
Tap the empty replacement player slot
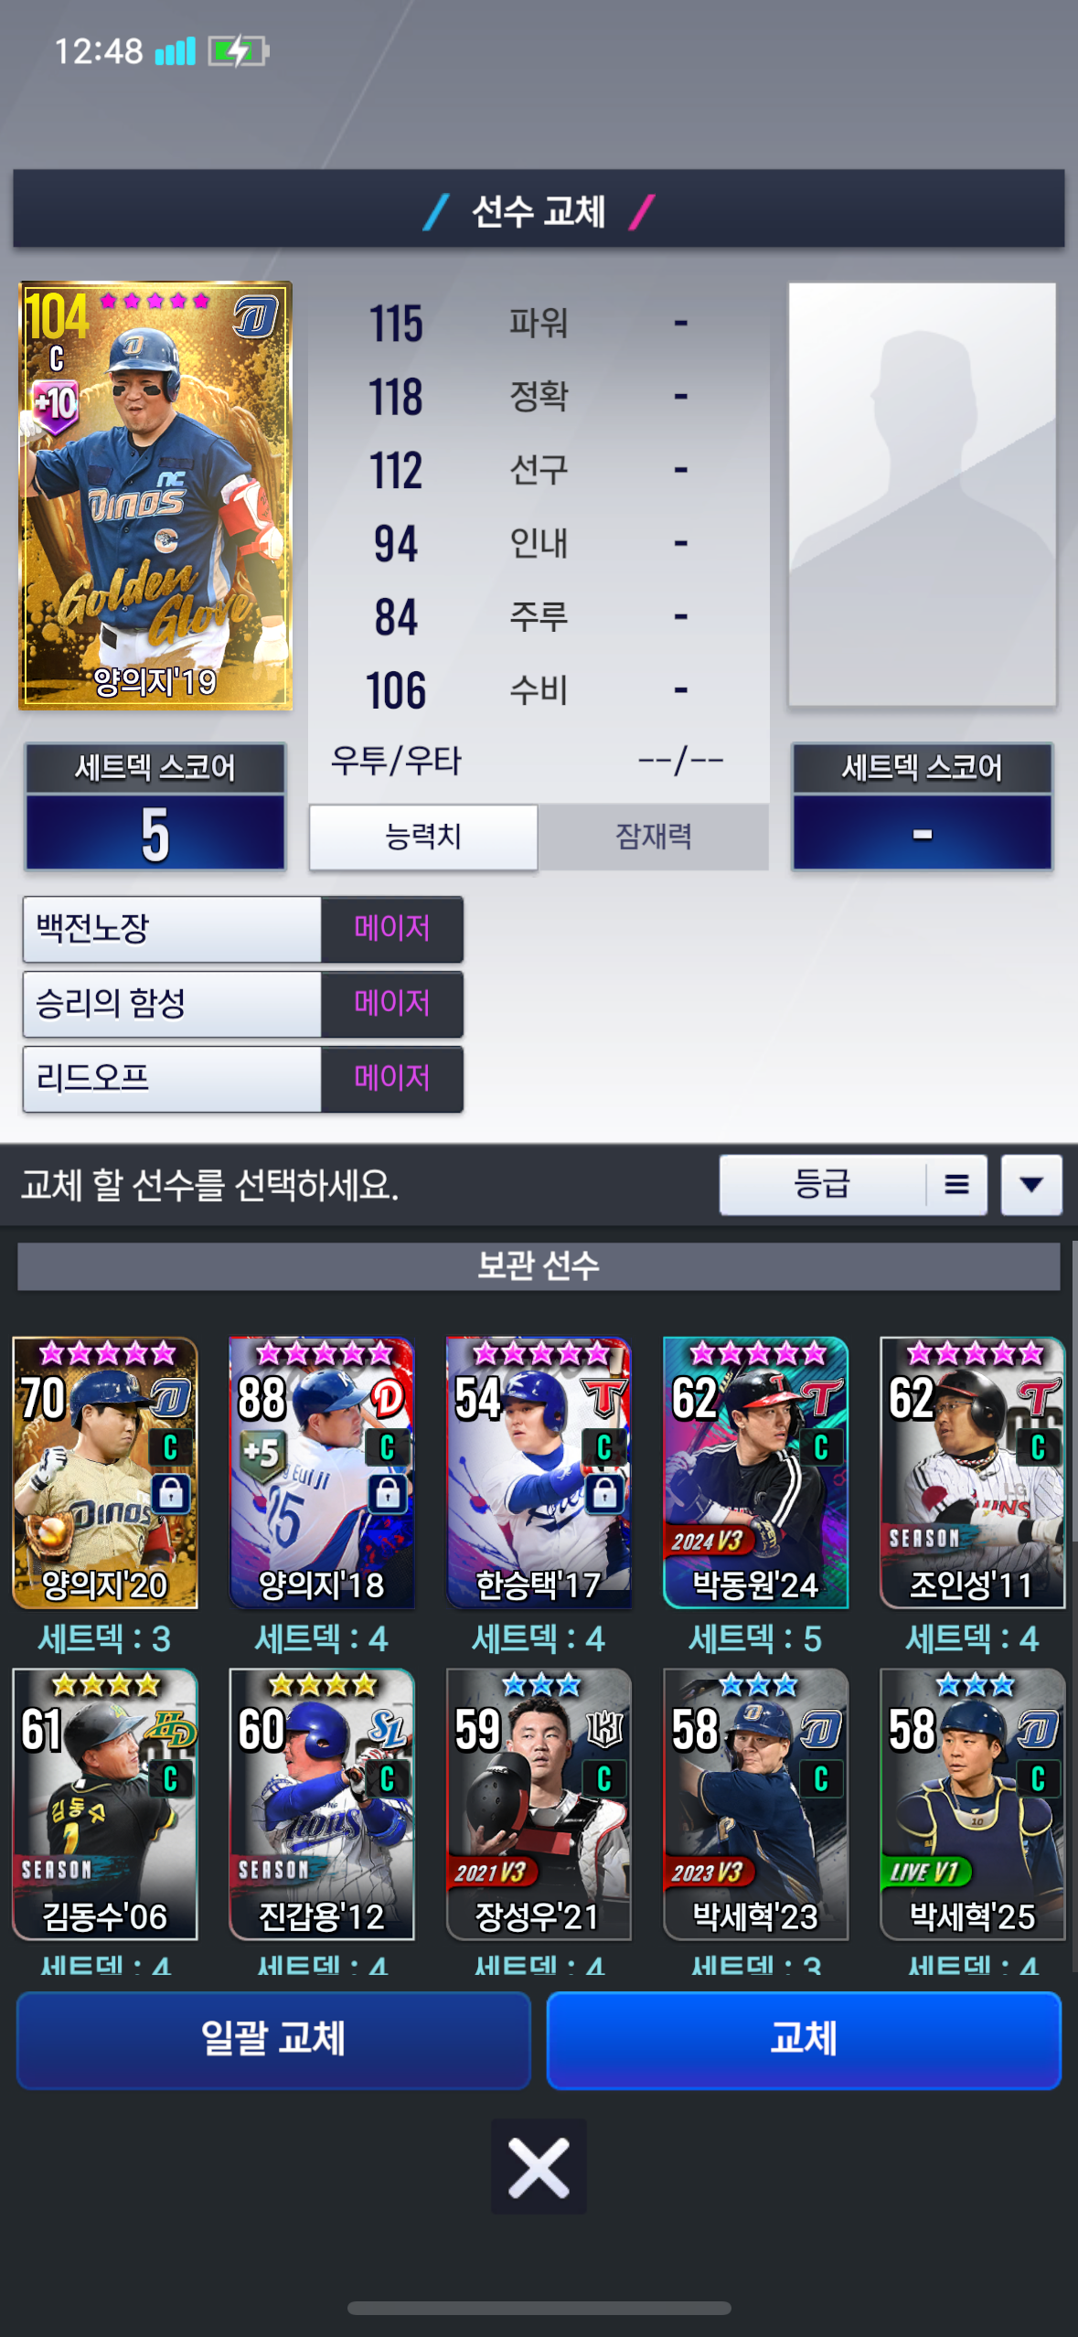(922, 495)
